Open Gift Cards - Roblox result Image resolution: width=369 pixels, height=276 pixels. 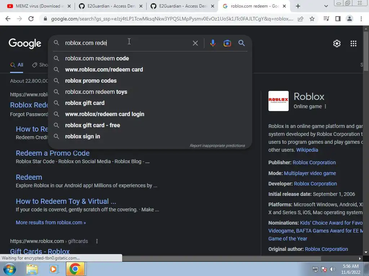click(x=40, y=251)
